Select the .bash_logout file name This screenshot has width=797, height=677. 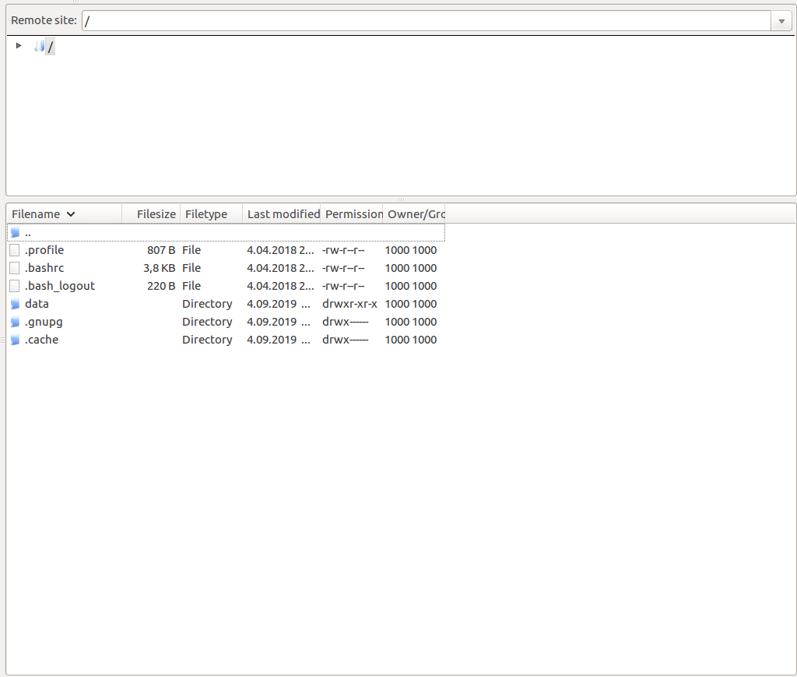(x=60, y=287)
